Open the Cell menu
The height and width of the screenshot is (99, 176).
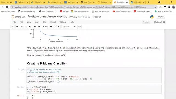click(45, 22)
